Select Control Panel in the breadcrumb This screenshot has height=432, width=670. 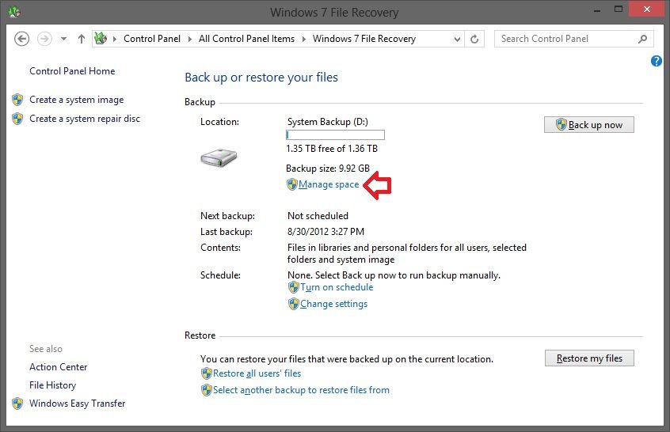point(152,39)
